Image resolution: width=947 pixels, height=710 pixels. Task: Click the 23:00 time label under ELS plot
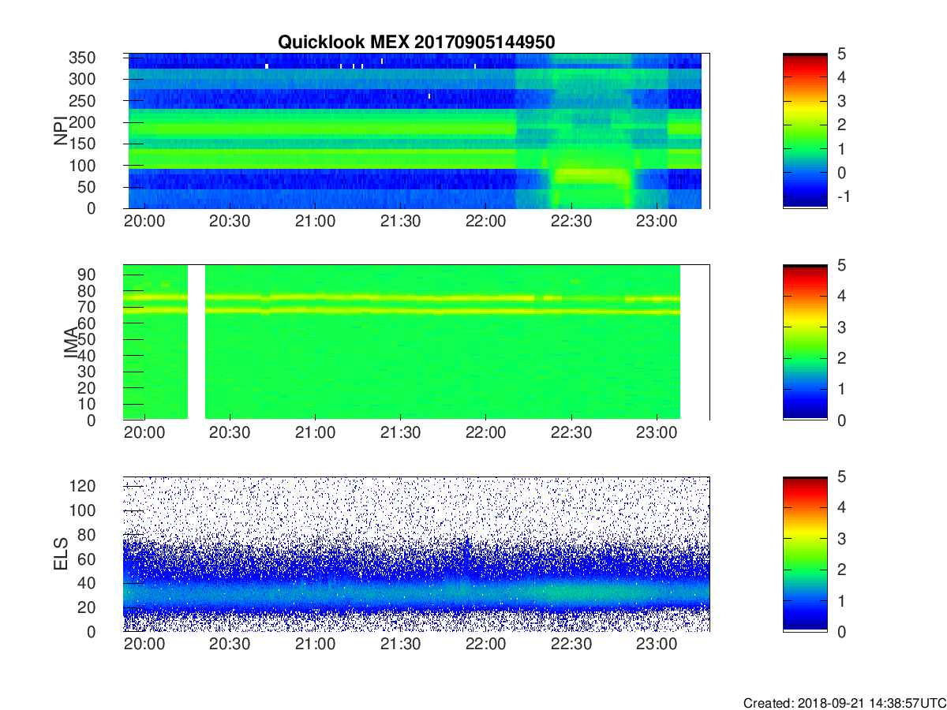(x=657, y=645)
